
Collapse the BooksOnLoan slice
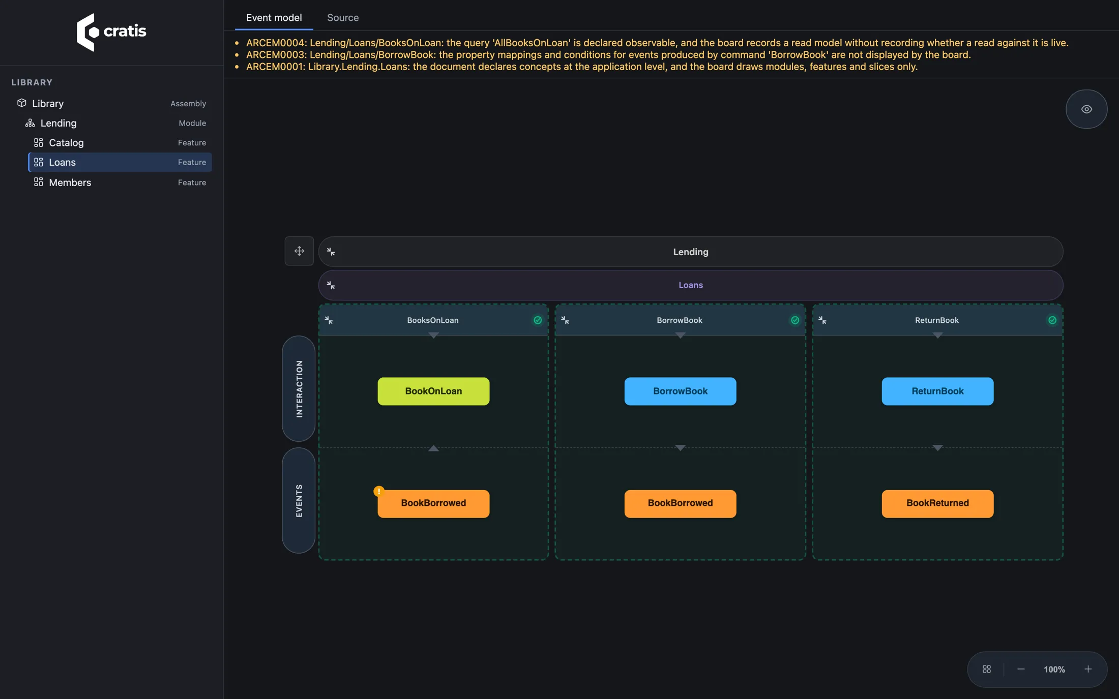pyautogui.click(x=329, y=320)
